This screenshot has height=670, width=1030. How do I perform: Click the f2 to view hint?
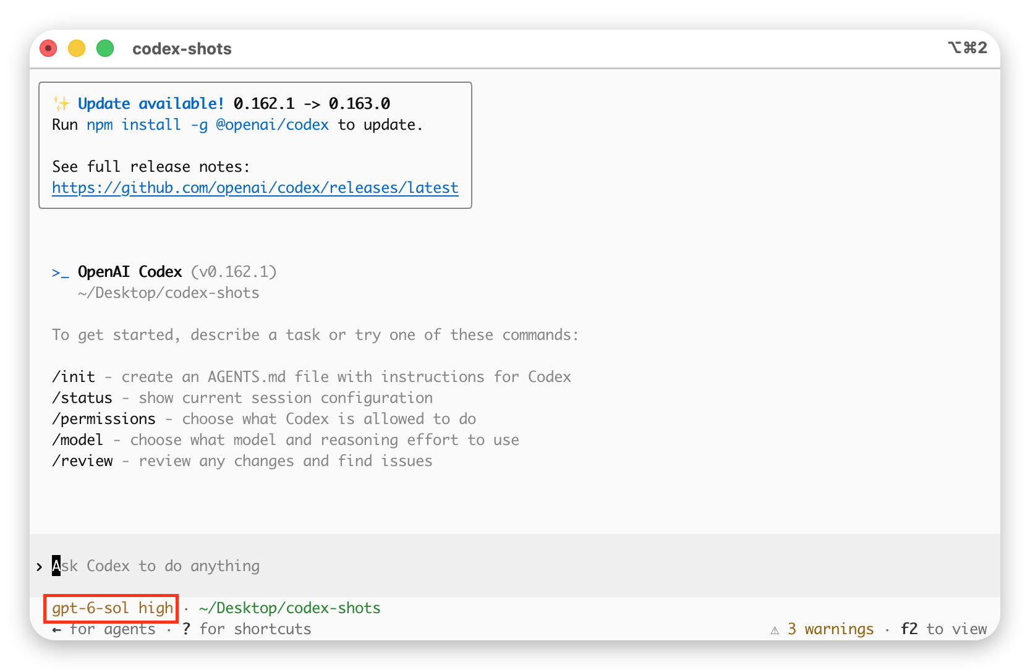(943, 629)
